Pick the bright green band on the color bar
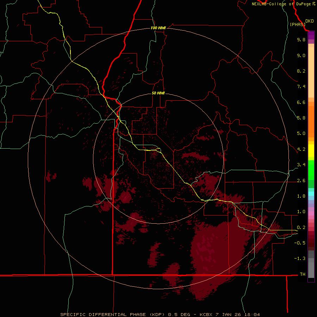317x317 pixels. tap(311, 170)
